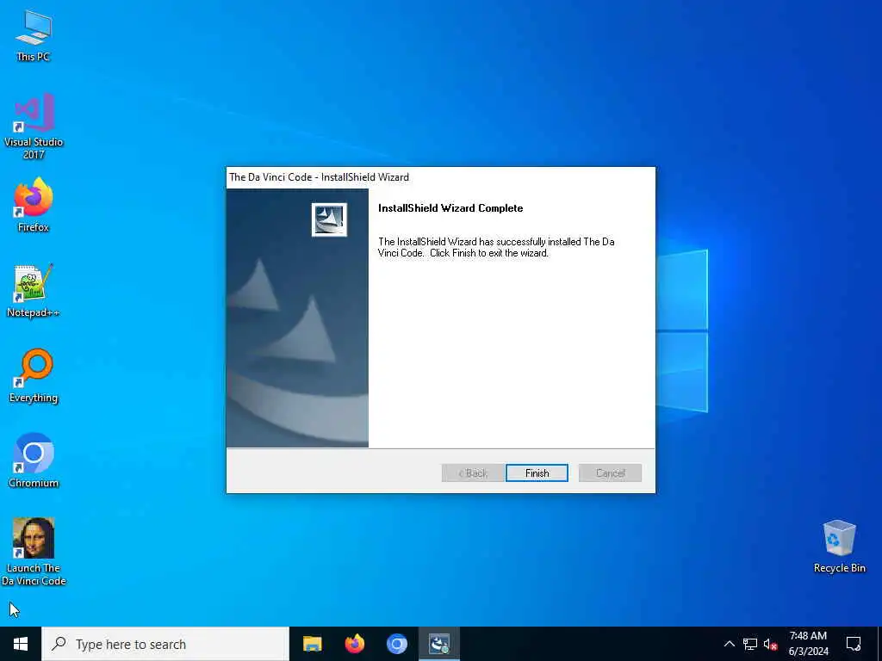Click the InstallShield Wizard Complete heading

tap(450, 208)
